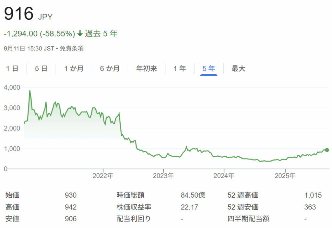Select the 年初来 year-to-date tab
Viewport: 332px width, 228px height.
(147, 68)
